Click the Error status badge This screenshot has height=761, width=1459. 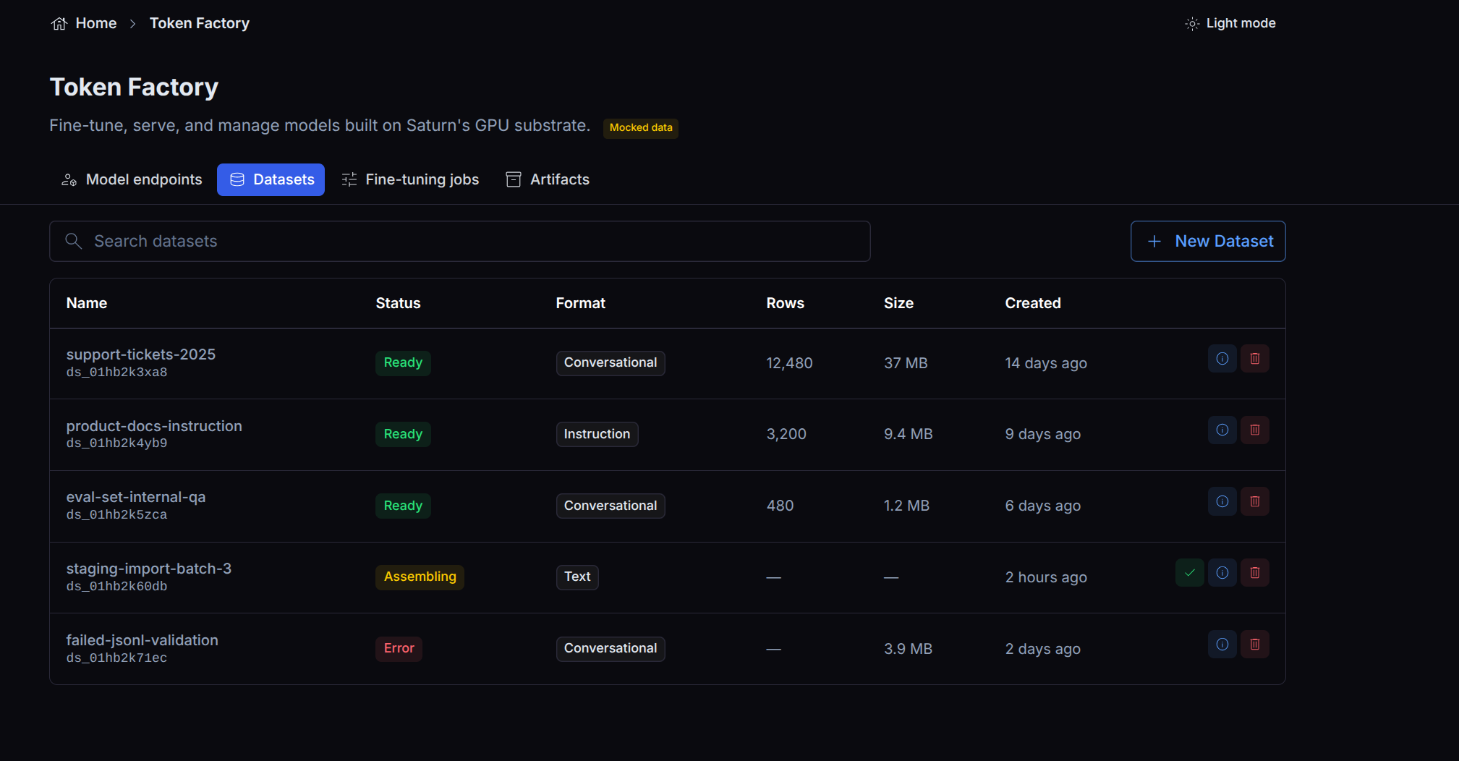399,648
